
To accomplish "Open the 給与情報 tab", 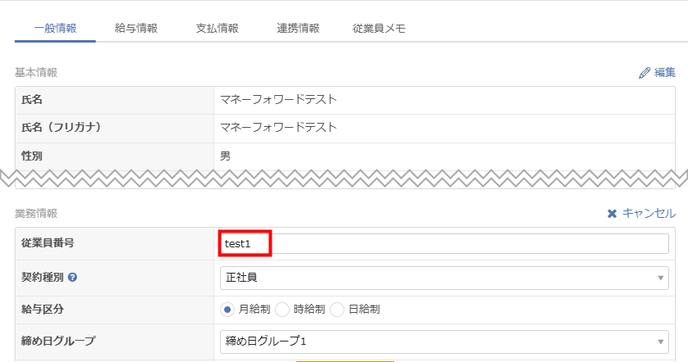I will pos(136,29).
